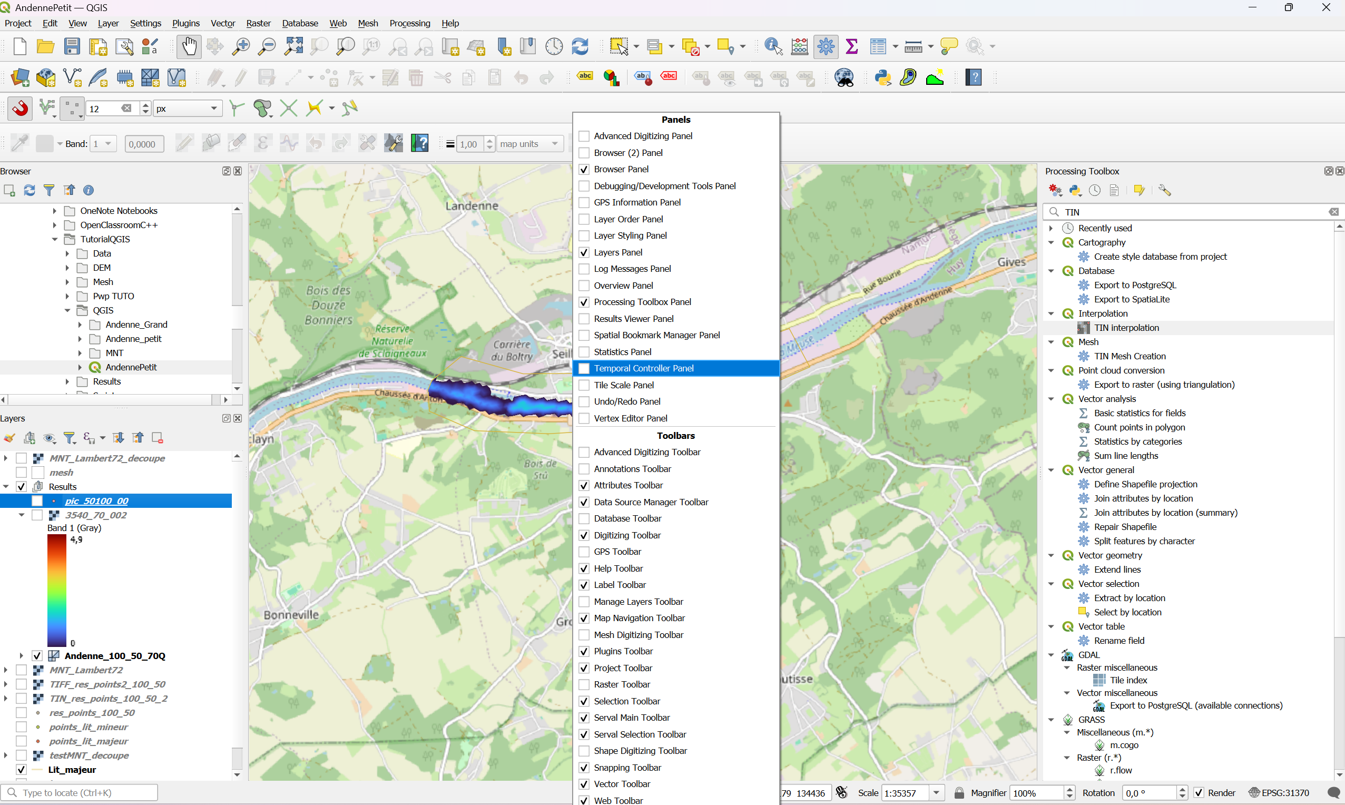Select the AndennePetit project in Browser

click(x=131, y=367)
